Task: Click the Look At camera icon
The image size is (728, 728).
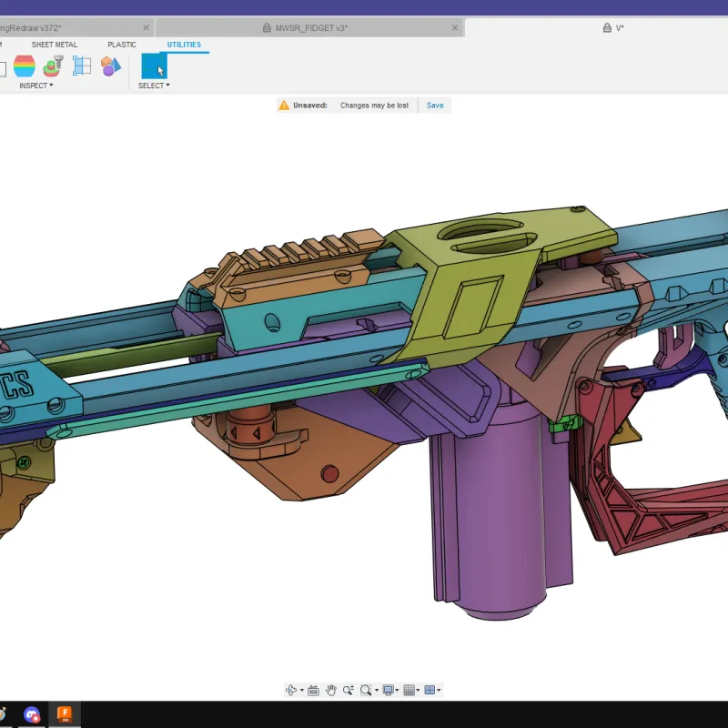Action: pyautogui.click(x=313, y=690)
